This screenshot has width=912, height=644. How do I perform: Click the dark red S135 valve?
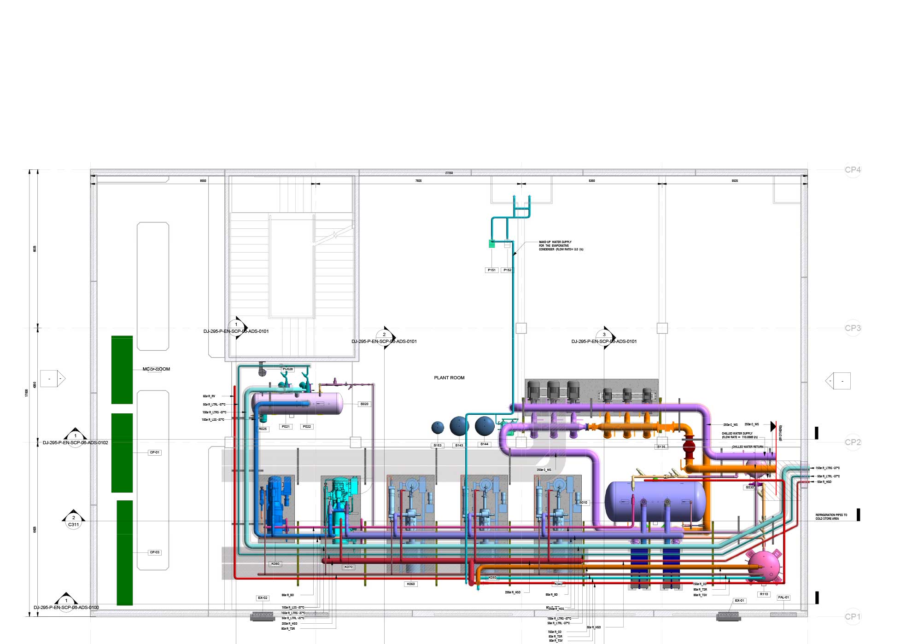[x=689, y=447]
